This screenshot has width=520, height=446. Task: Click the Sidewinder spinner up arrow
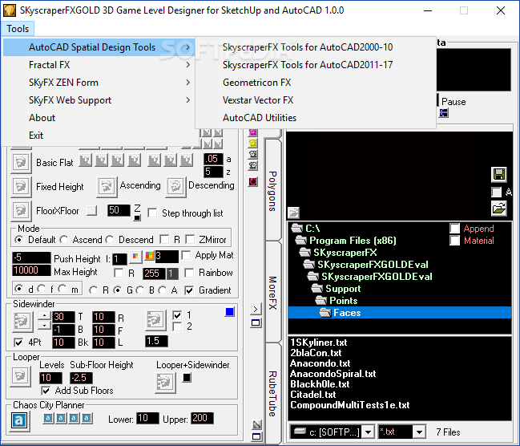point(44,315)
